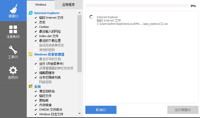Click the Windows 资源管理器 folder icon
200x118 pixels.
tap(31, 54)
